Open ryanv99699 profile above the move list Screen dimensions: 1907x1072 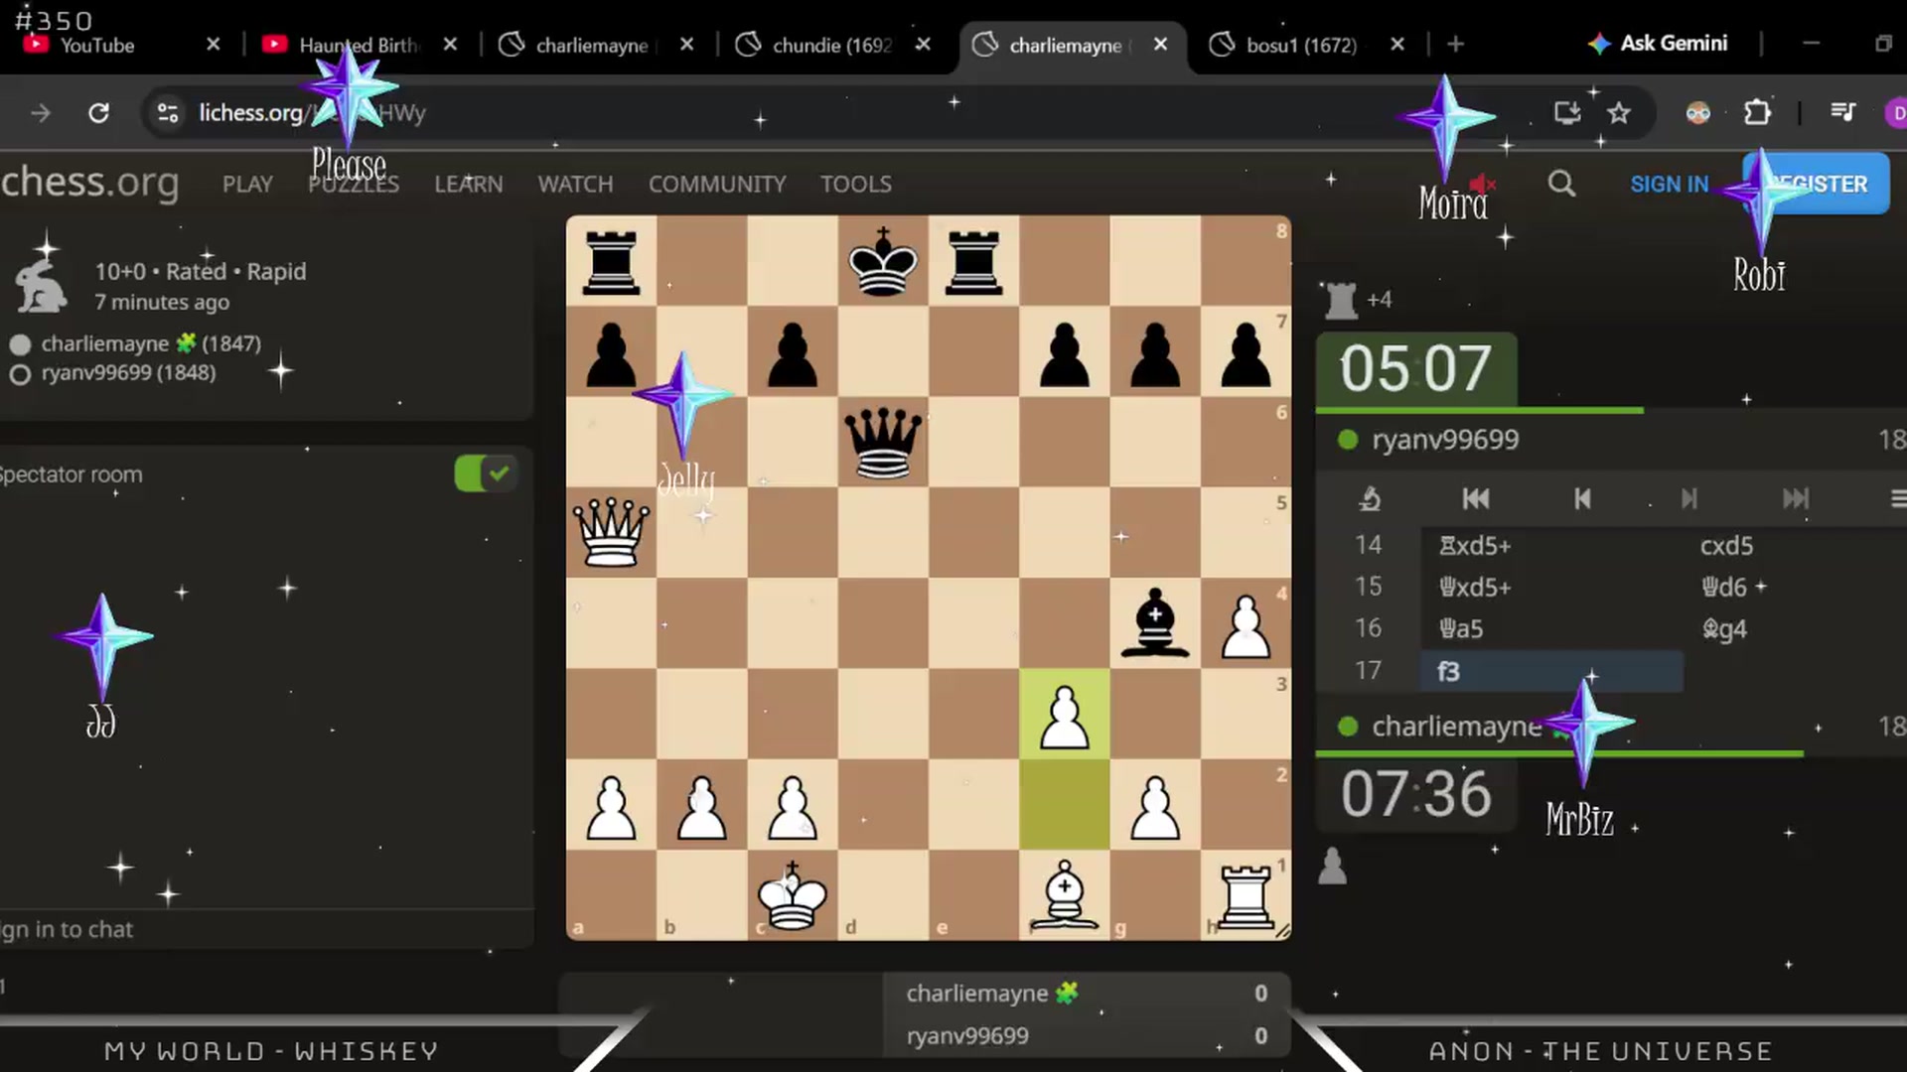(x=1445, y=440)
